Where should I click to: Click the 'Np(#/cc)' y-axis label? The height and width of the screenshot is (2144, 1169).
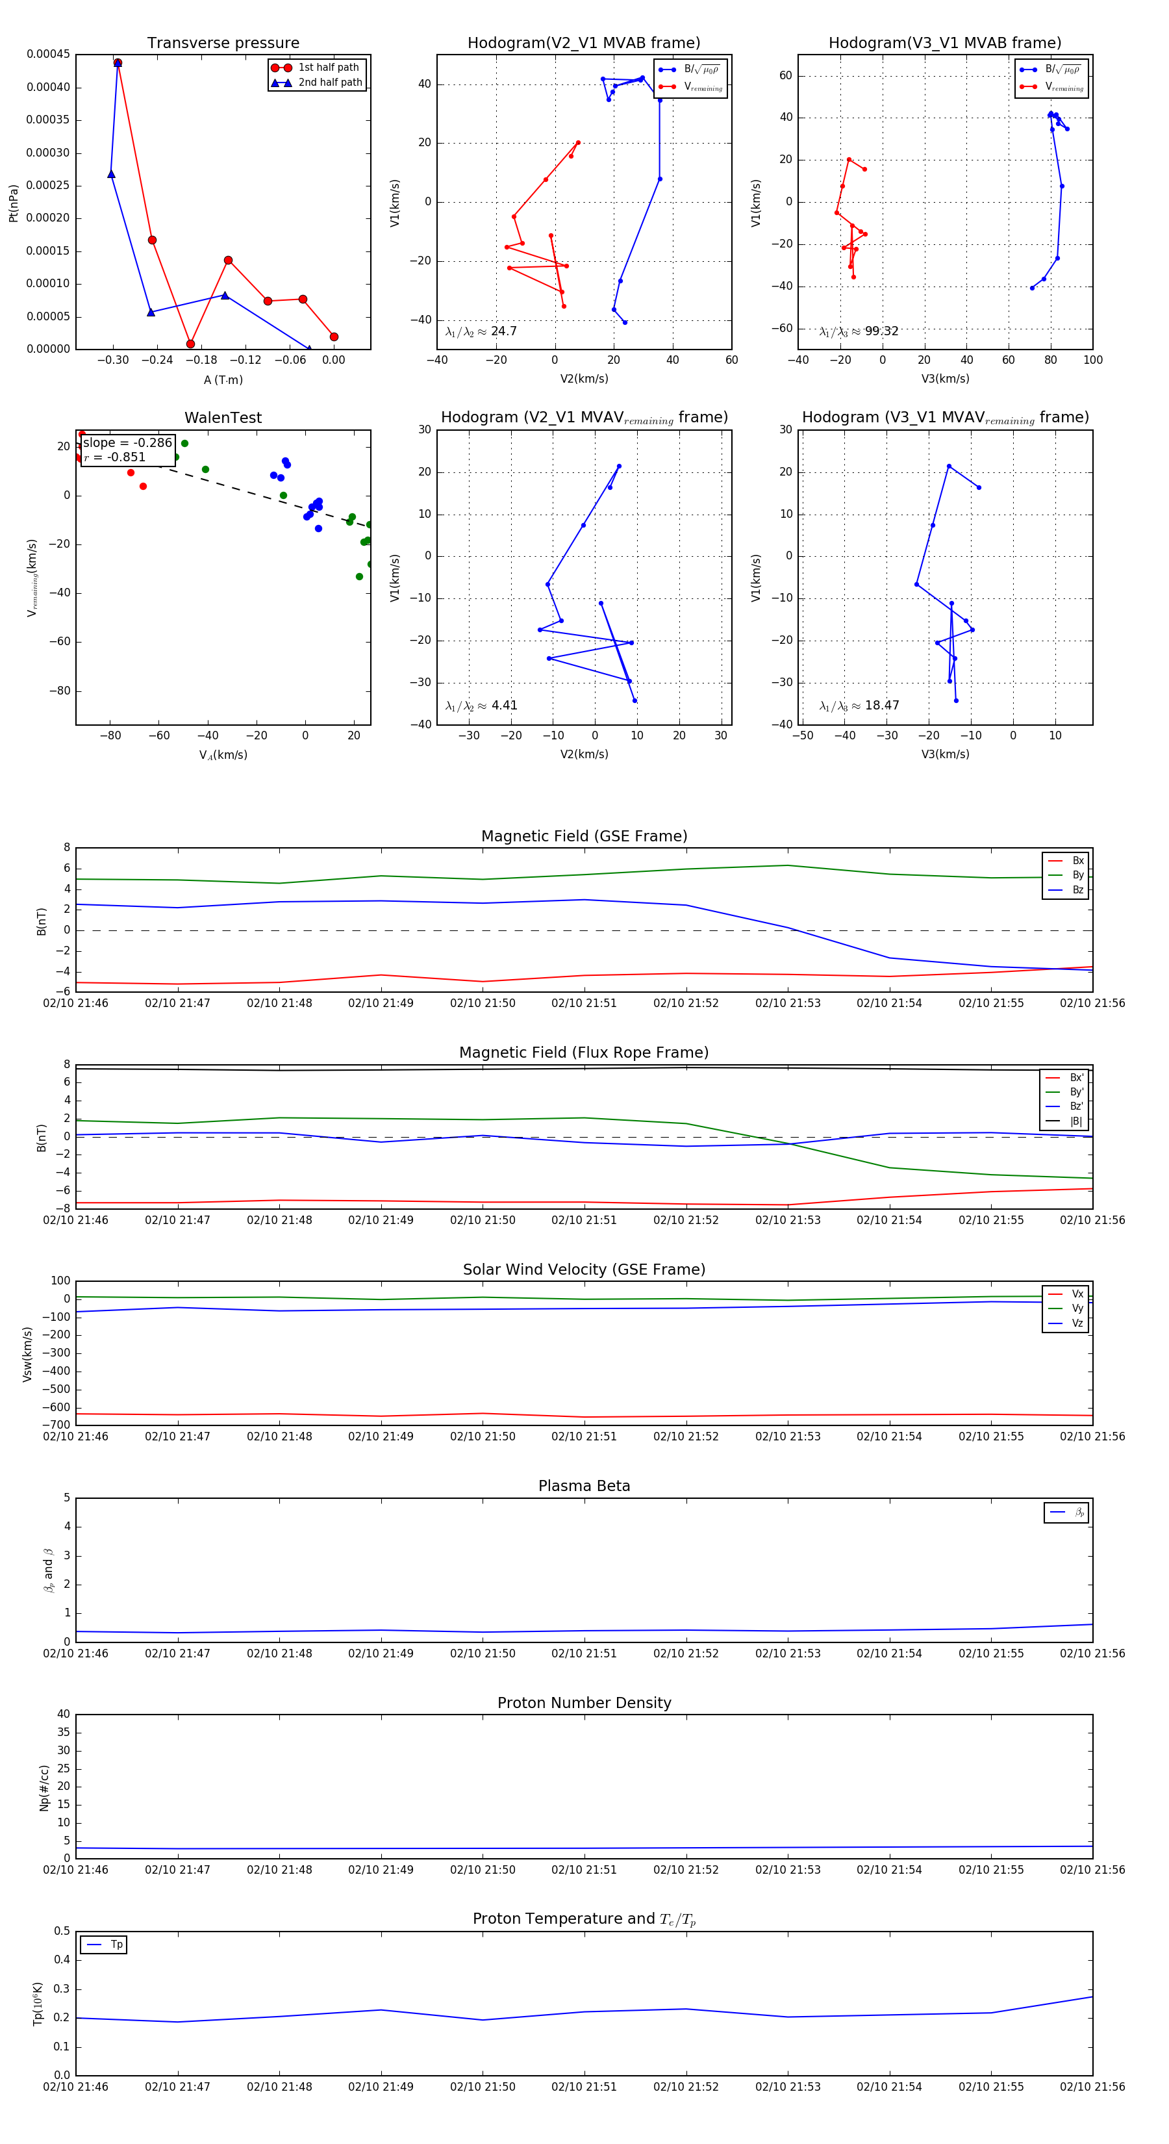(44, 1788)
